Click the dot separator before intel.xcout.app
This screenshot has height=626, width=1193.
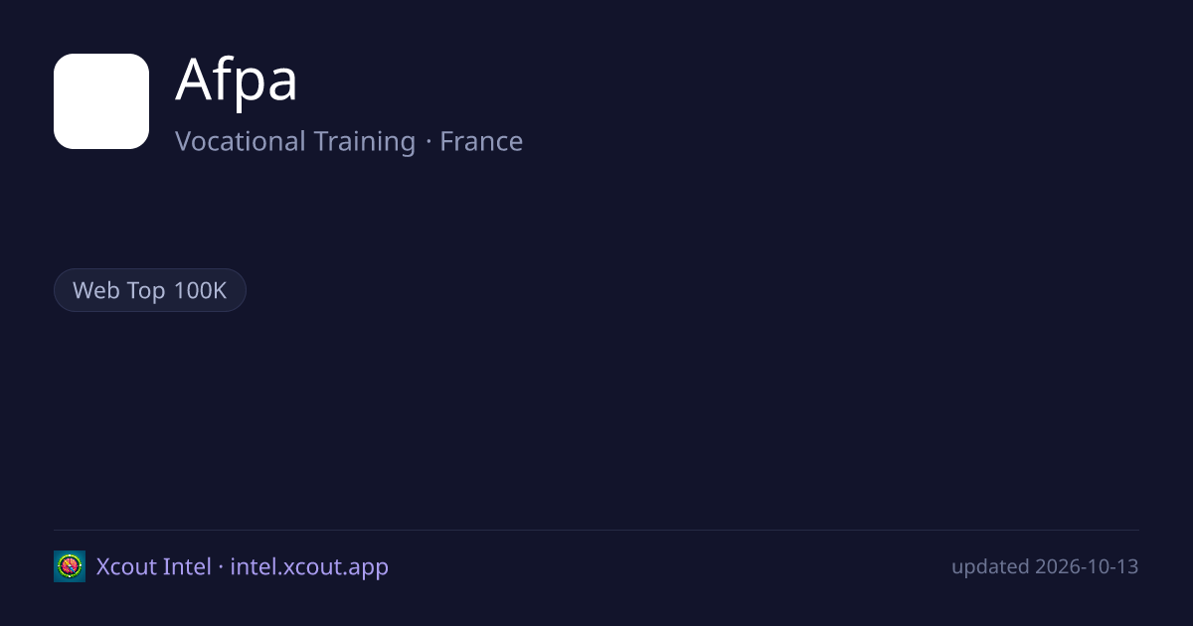click(221, 567)
